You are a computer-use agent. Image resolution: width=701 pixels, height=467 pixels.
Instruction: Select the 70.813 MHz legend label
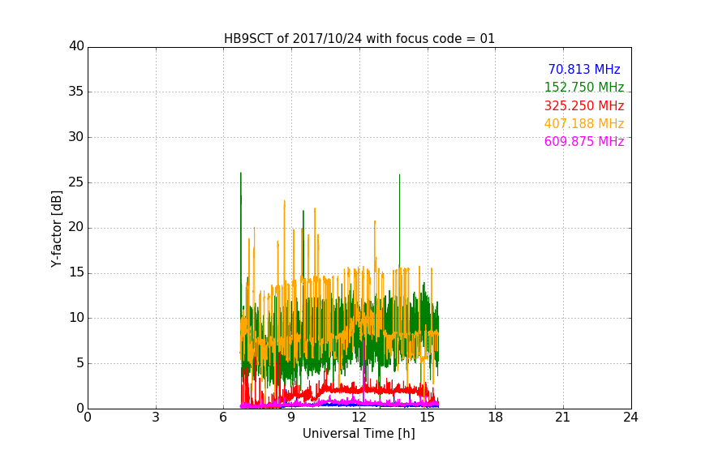584,70
